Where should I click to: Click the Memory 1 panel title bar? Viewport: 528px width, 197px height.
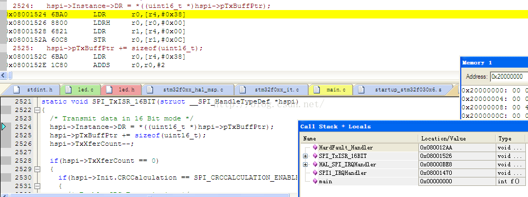tap(494, 63)
